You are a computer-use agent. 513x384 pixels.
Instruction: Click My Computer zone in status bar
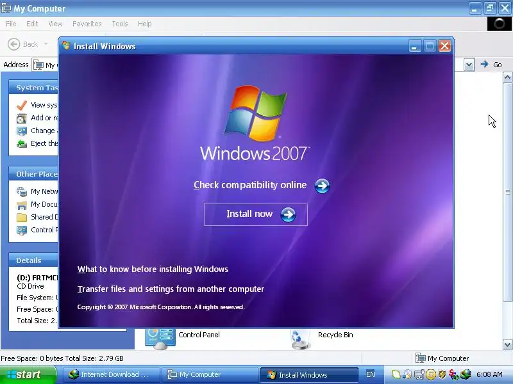point(442,358)
